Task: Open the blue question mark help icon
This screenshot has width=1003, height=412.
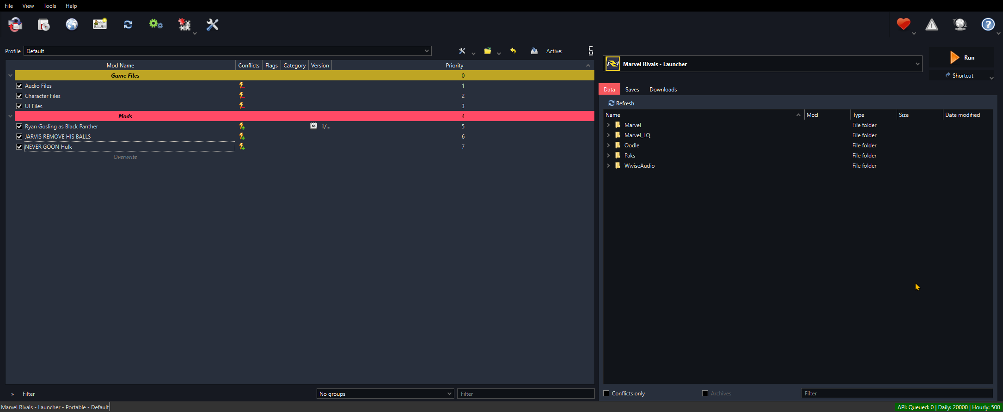Action: point(988,24)
